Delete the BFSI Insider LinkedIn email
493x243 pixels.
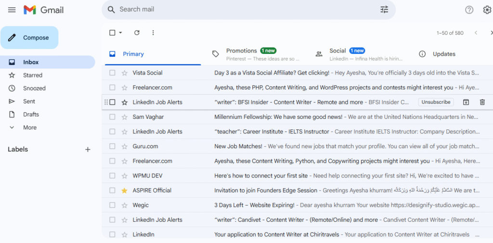coord(482,102)
